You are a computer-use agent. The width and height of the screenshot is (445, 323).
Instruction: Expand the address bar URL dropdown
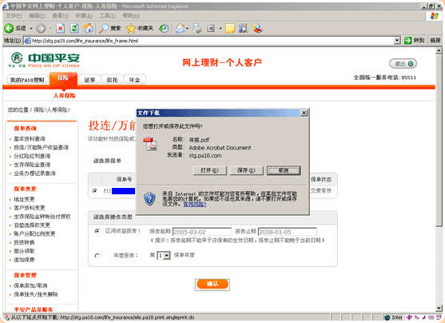397,41
